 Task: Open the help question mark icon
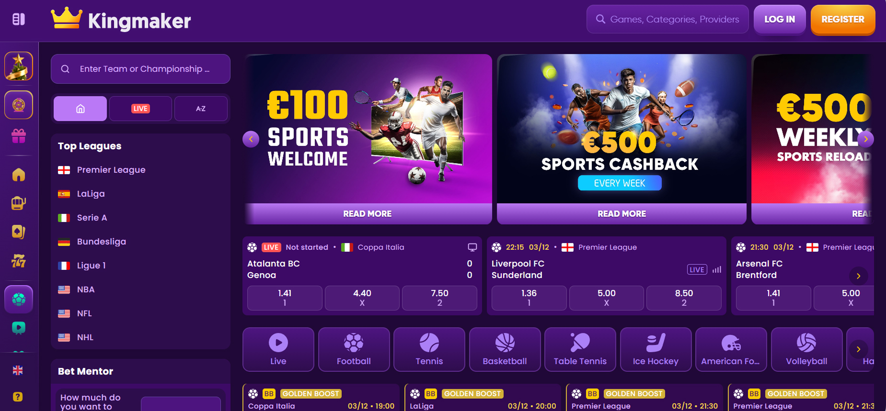[x=18, y=397]
